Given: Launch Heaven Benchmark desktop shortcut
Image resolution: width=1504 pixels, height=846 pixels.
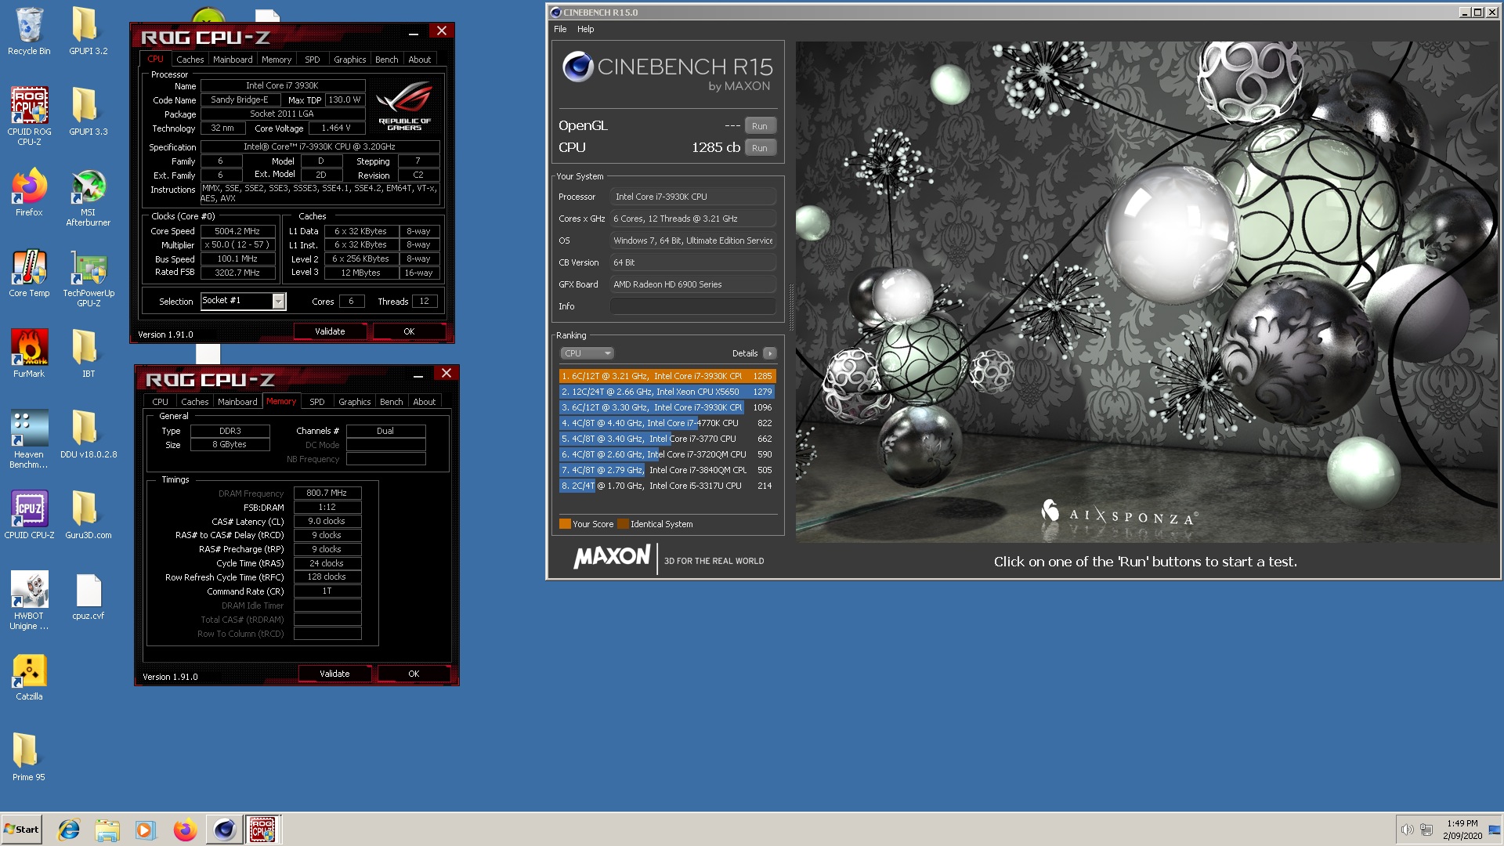Looking at the screenshot, I should tap(29, 439).
